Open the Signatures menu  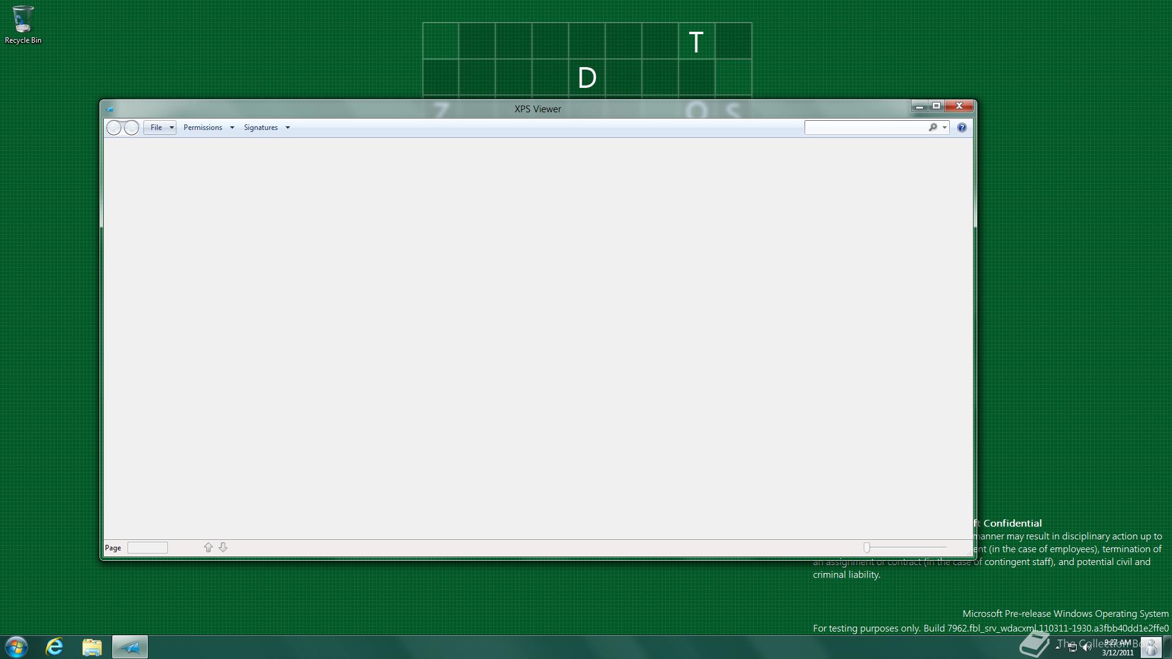[x=261, y=128]
